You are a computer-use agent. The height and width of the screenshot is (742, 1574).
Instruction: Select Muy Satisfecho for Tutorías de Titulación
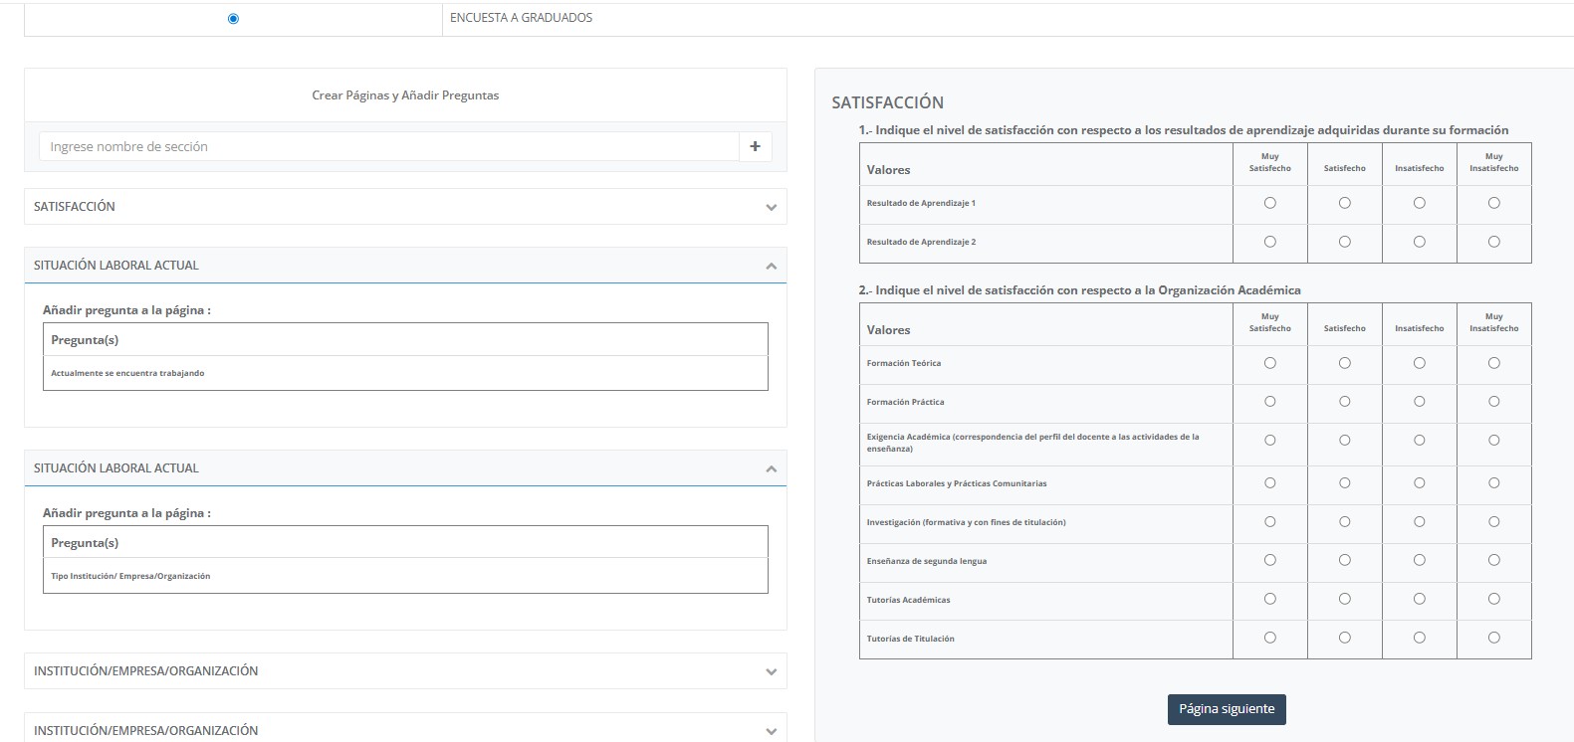pos(1269,639)
